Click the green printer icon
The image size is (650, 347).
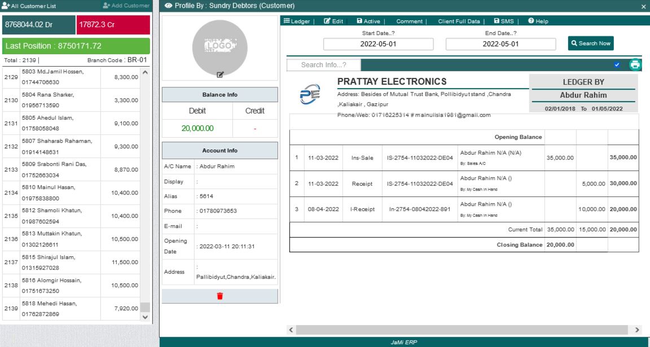pyautogui.click(x=635, y=64)
